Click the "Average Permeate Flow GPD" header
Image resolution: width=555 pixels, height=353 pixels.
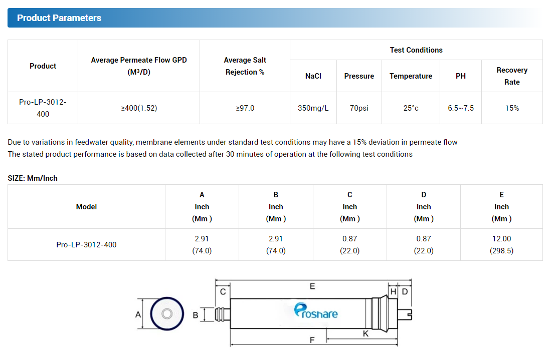pos(139,66)
